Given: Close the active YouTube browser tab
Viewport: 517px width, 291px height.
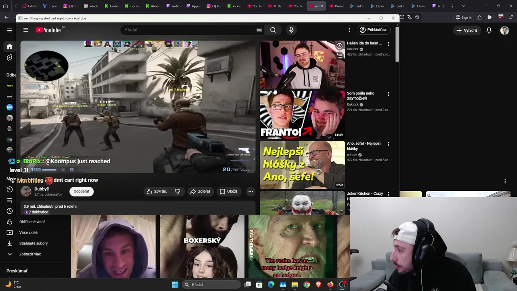Looking at the screenshot, I should [322, 6].
